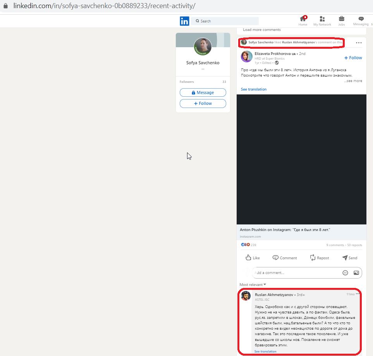Open the 9 comments link
373x356 pixels.
tap(335, 245)
